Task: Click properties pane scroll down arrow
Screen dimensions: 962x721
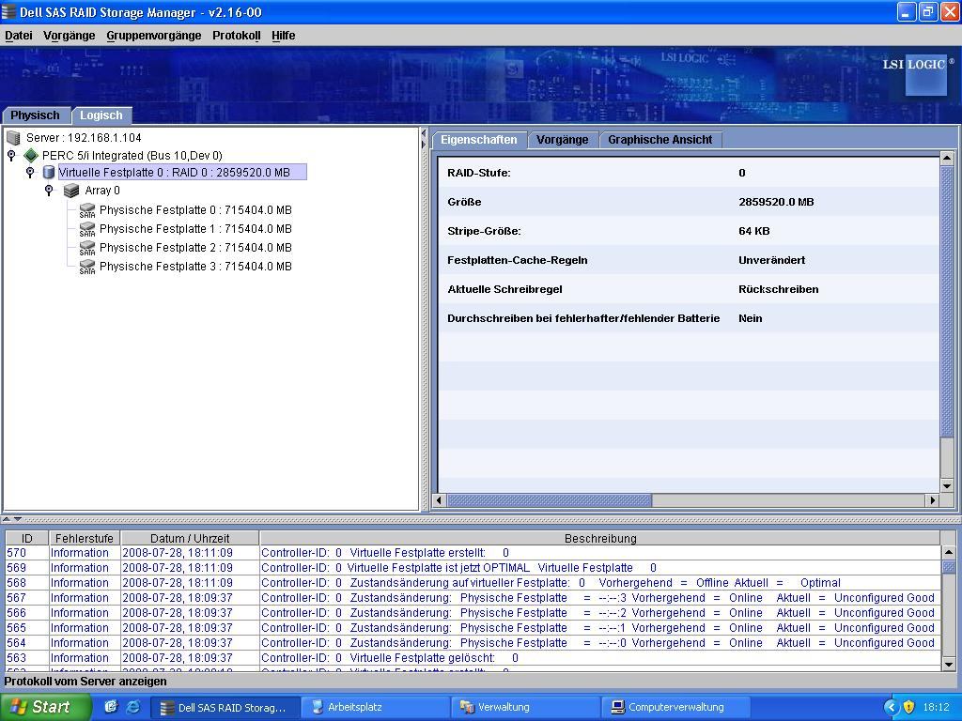Action: click(x=947, y=485)
